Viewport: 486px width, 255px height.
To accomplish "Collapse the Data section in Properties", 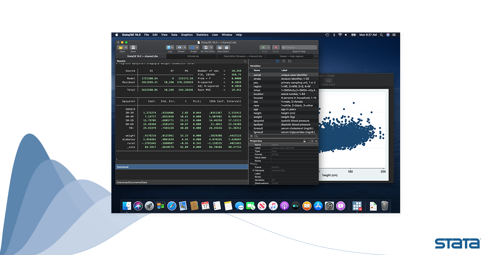I will click(251, 164).
